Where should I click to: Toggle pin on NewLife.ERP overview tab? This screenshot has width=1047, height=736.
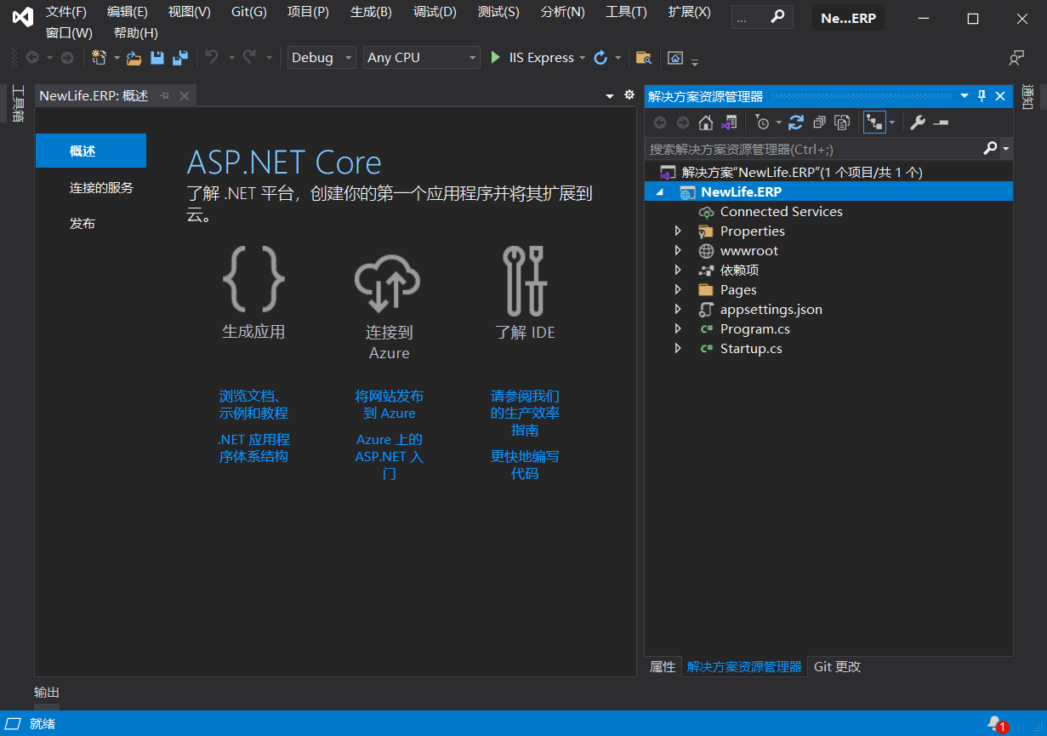pos(164,96)
